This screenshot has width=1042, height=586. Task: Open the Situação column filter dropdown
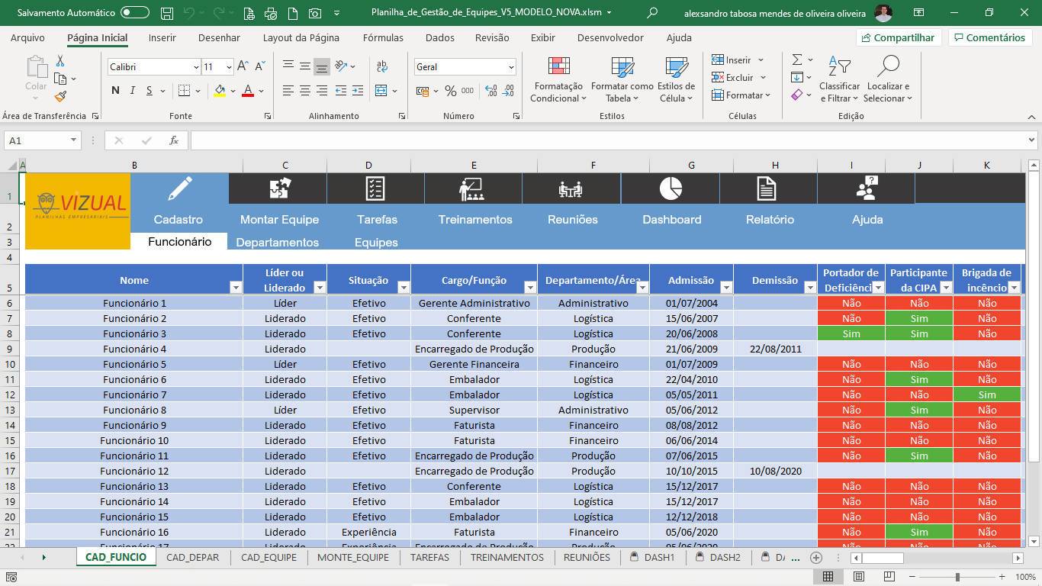[x=404, y=288]
